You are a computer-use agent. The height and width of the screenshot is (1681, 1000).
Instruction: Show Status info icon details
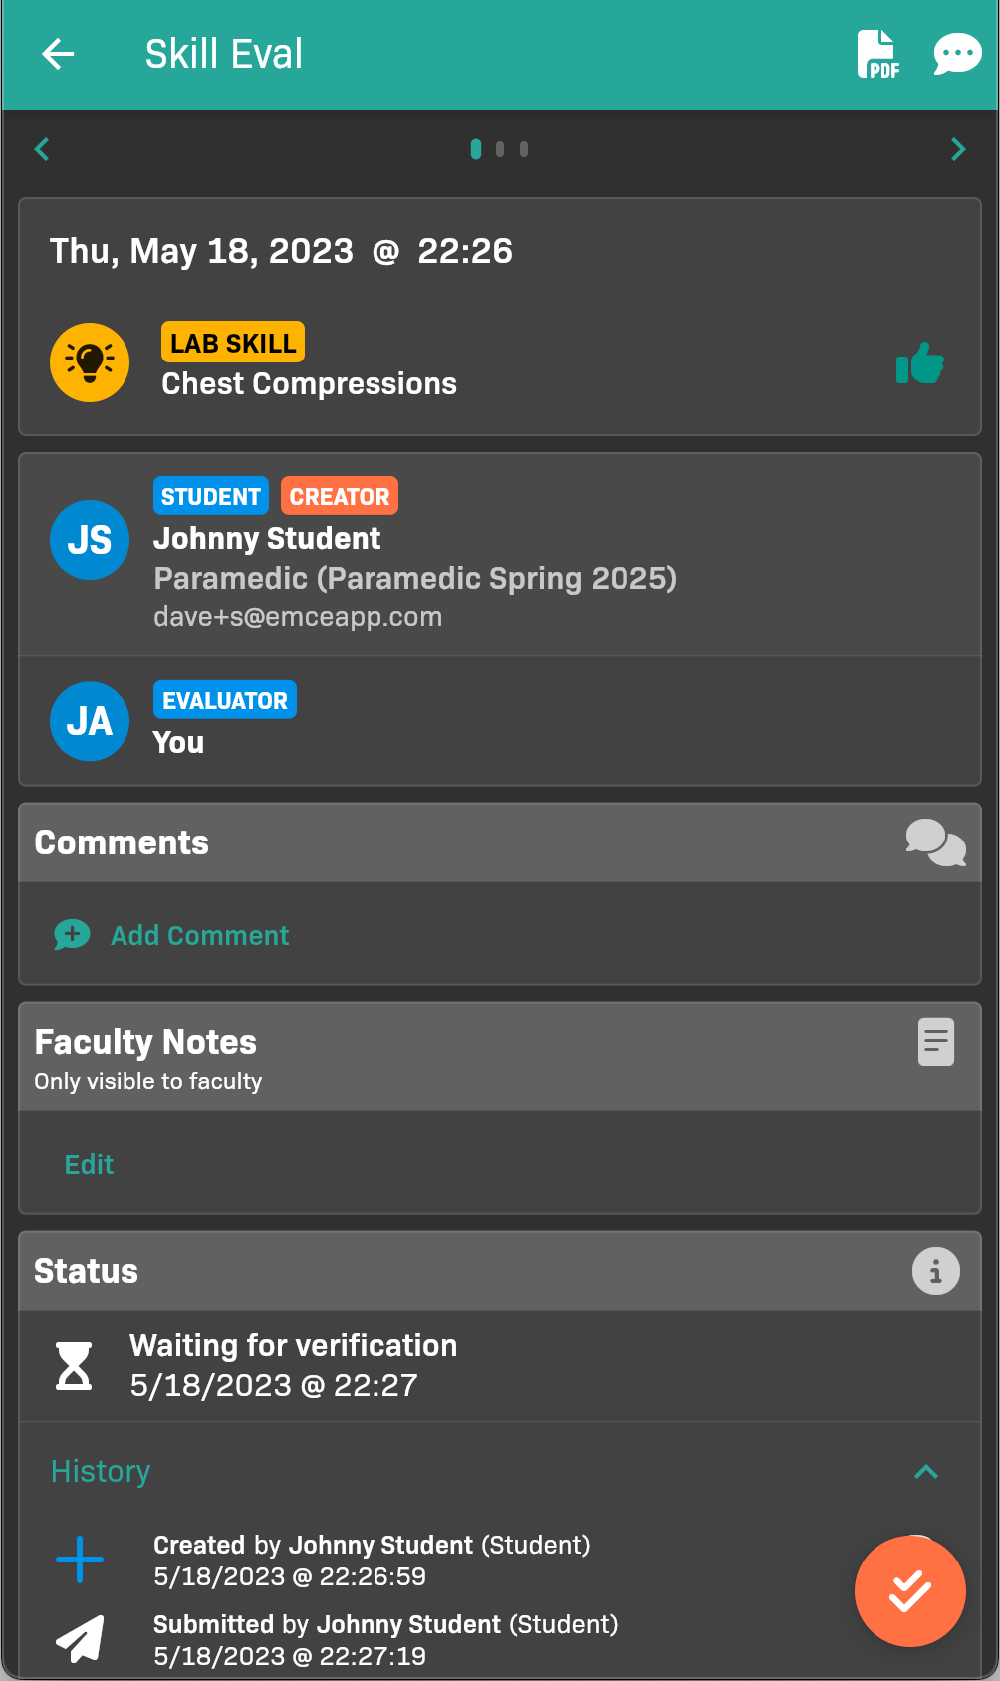(935, 1271)
